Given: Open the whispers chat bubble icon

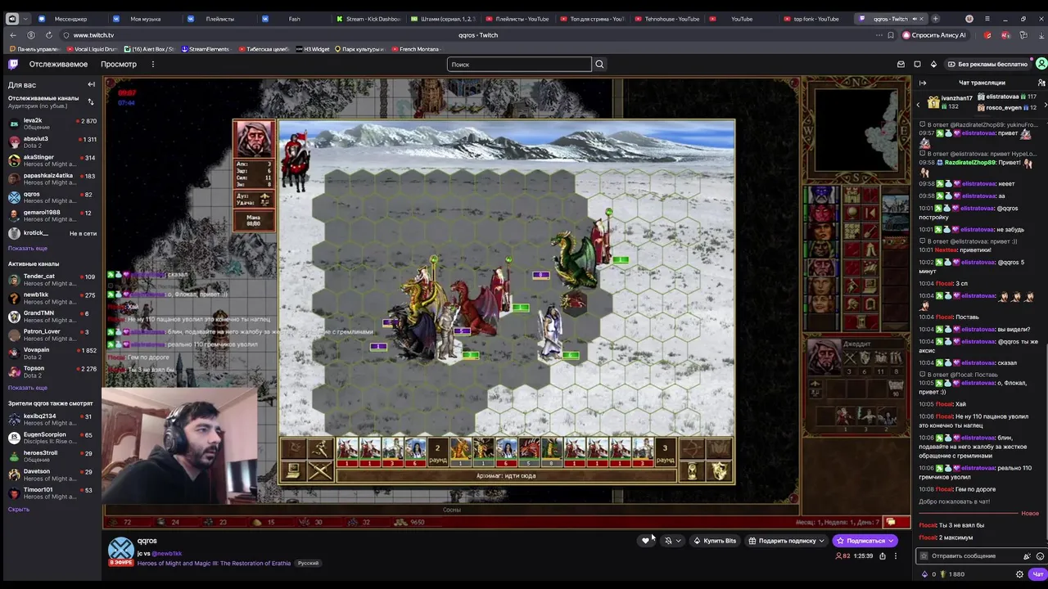Looking at the screenshot, I should click(x=917, y=64).
